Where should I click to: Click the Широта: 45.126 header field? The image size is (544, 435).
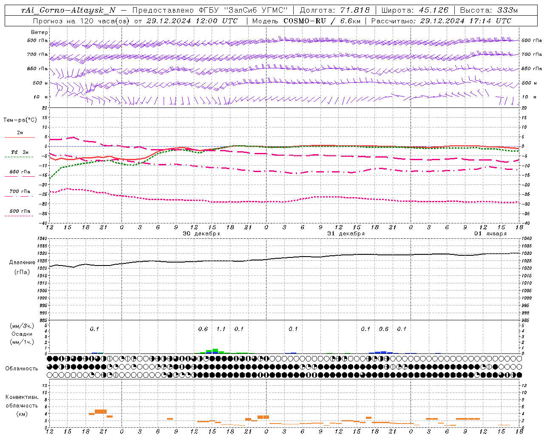(x=415, y=10)
